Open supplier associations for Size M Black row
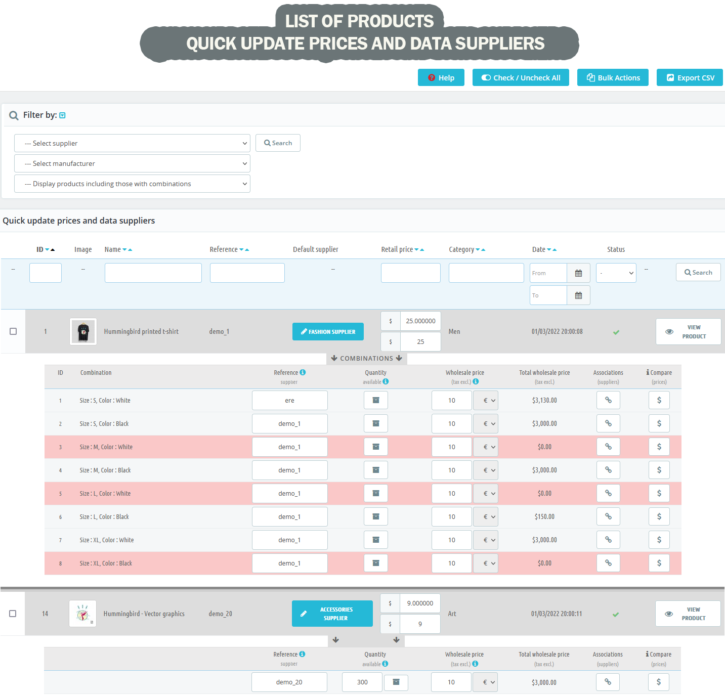 pos(608,470)
